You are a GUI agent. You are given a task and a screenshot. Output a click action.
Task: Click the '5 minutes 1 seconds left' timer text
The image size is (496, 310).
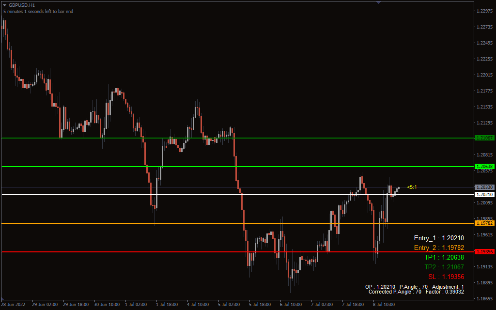38,12
